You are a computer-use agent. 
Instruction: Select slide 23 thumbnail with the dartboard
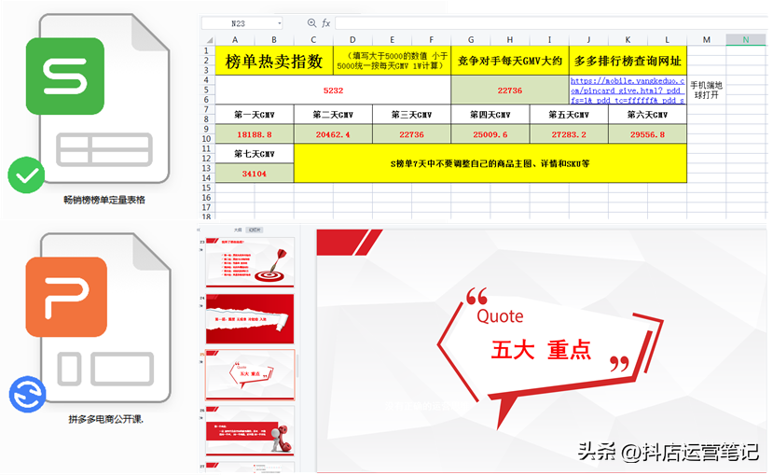coord(250,262)
